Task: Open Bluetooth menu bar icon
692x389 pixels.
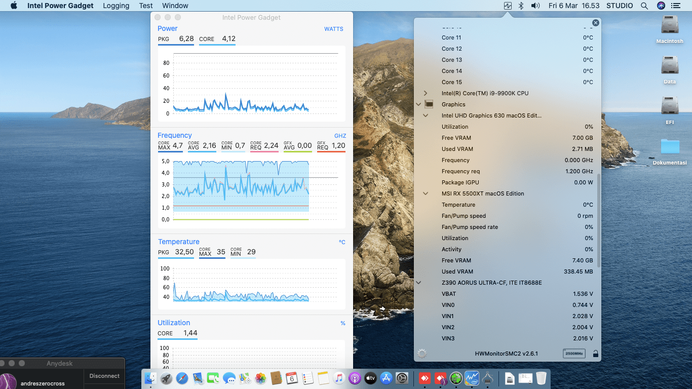Action: tap(521, 6)
